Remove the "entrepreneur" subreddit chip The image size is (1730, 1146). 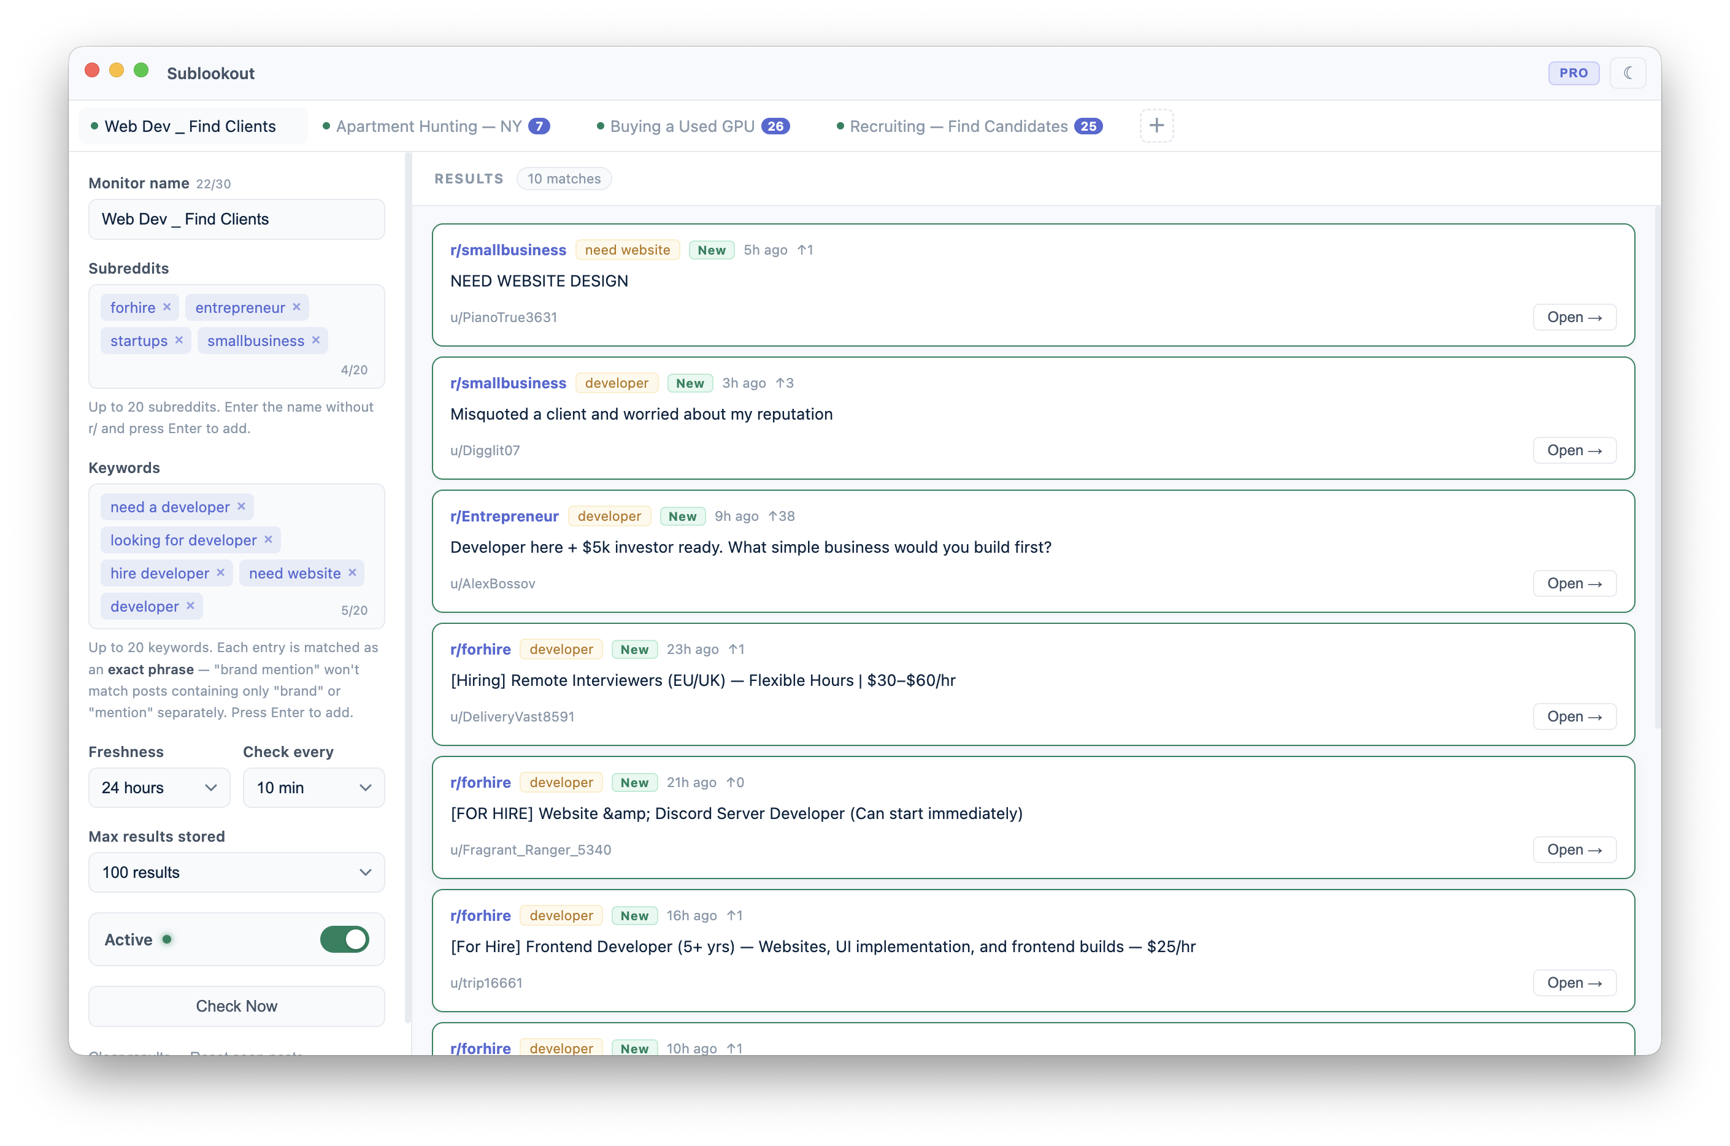[298, 307]
